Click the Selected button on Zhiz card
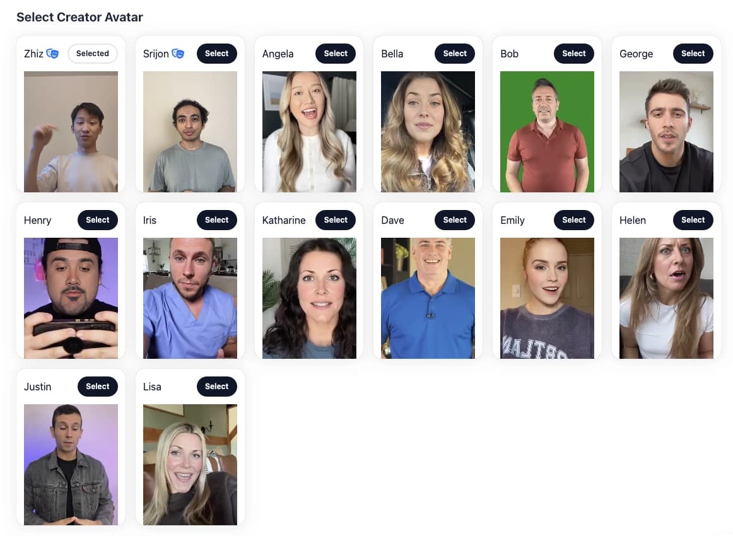The image size is (733, 536). click(x=93, y=53)
